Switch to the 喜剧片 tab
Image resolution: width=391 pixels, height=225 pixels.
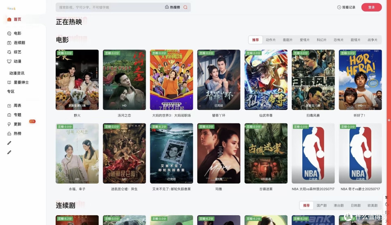pyautogui.click(x=287, y=40)
